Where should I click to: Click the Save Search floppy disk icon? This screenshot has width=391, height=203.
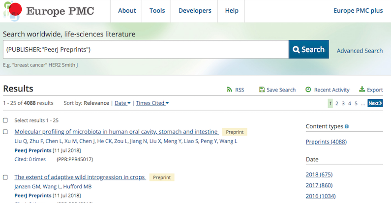coord(262,89)
